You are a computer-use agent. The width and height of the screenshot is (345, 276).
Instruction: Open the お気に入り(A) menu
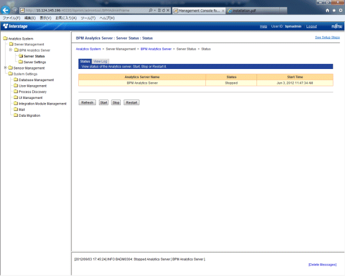click(x=66, y=18)
